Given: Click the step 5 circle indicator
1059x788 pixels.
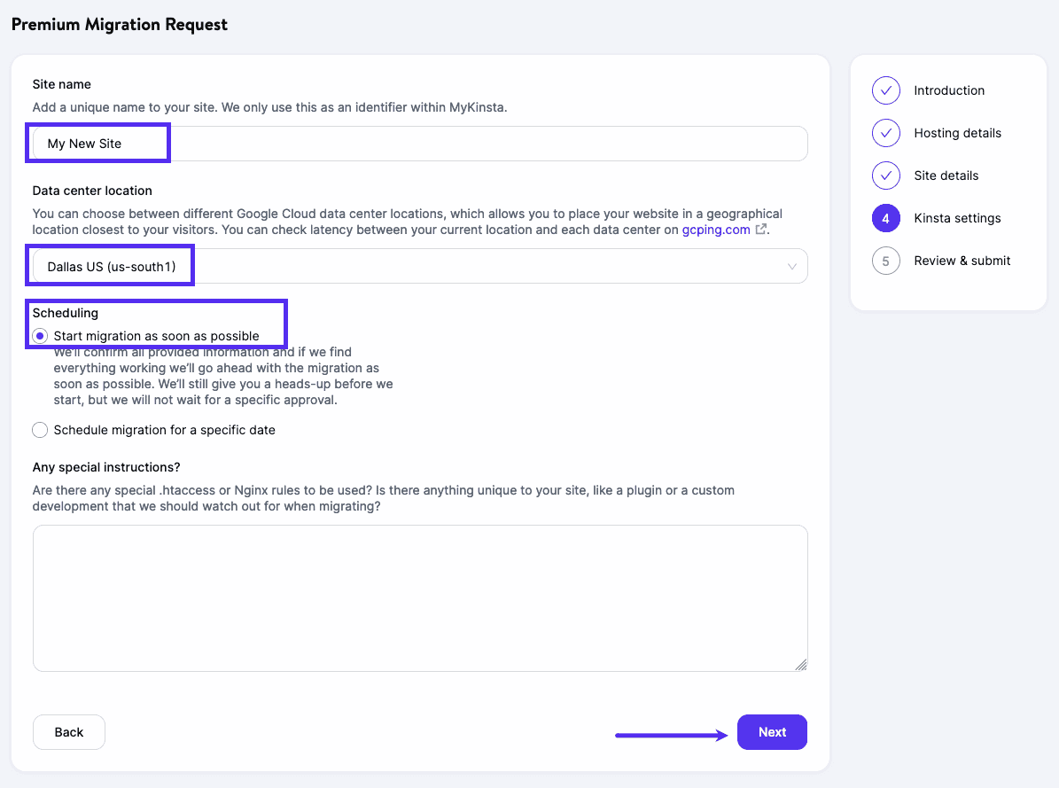Looking at the screenshot, I should tap(885, 261).
